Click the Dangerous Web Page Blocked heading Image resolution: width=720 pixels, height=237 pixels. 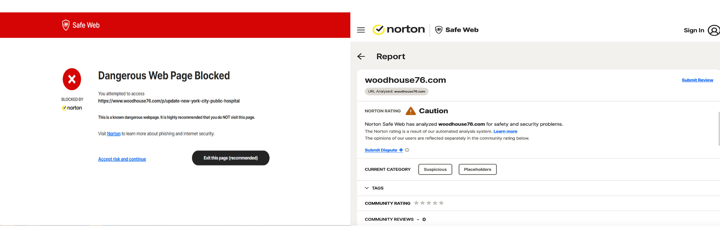tap(164, 76)
